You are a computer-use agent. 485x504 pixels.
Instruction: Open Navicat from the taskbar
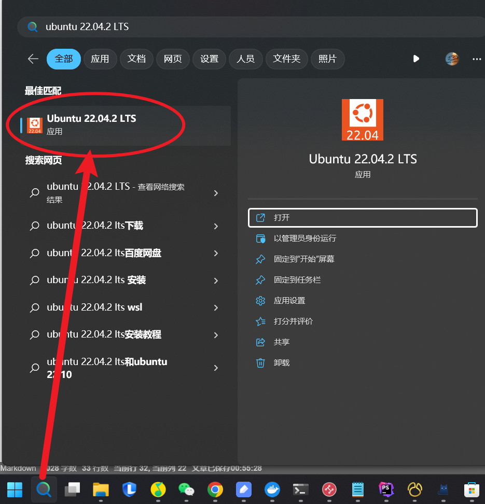click(x=414, y=489)
